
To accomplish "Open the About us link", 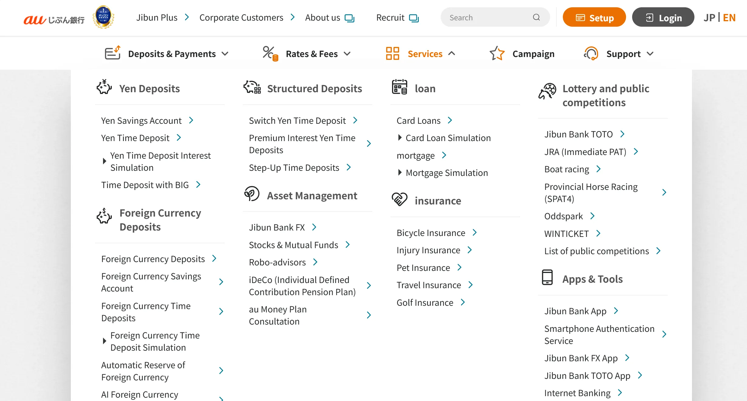I will [x=322, y=18].
